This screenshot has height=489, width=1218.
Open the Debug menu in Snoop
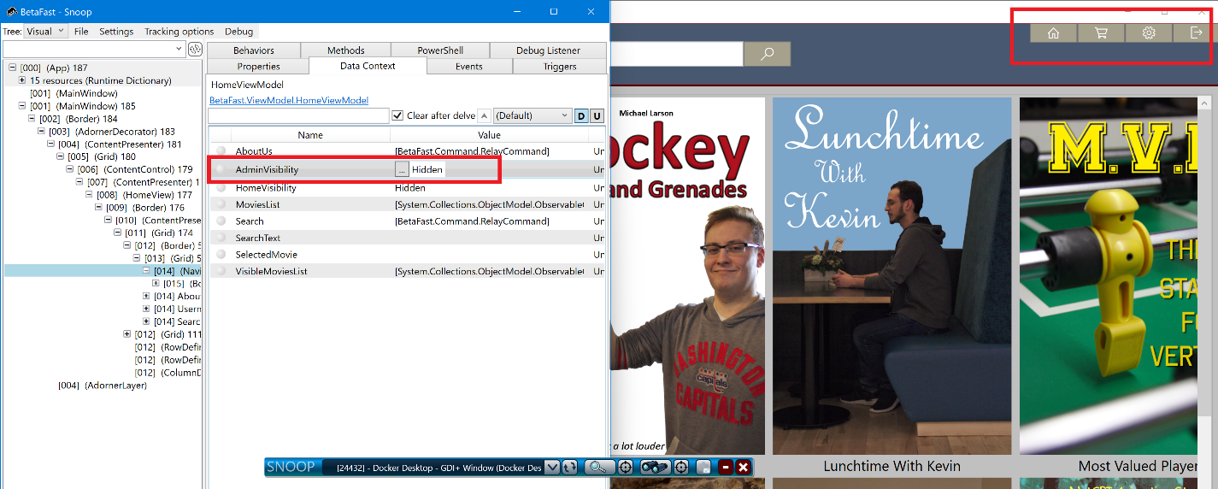click(x=238, y=32)
